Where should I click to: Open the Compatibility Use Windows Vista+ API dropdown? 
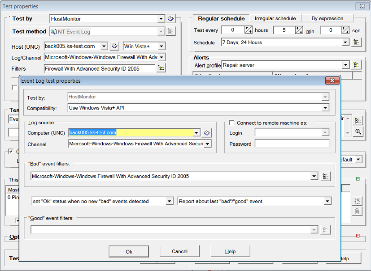click(325, 108)
